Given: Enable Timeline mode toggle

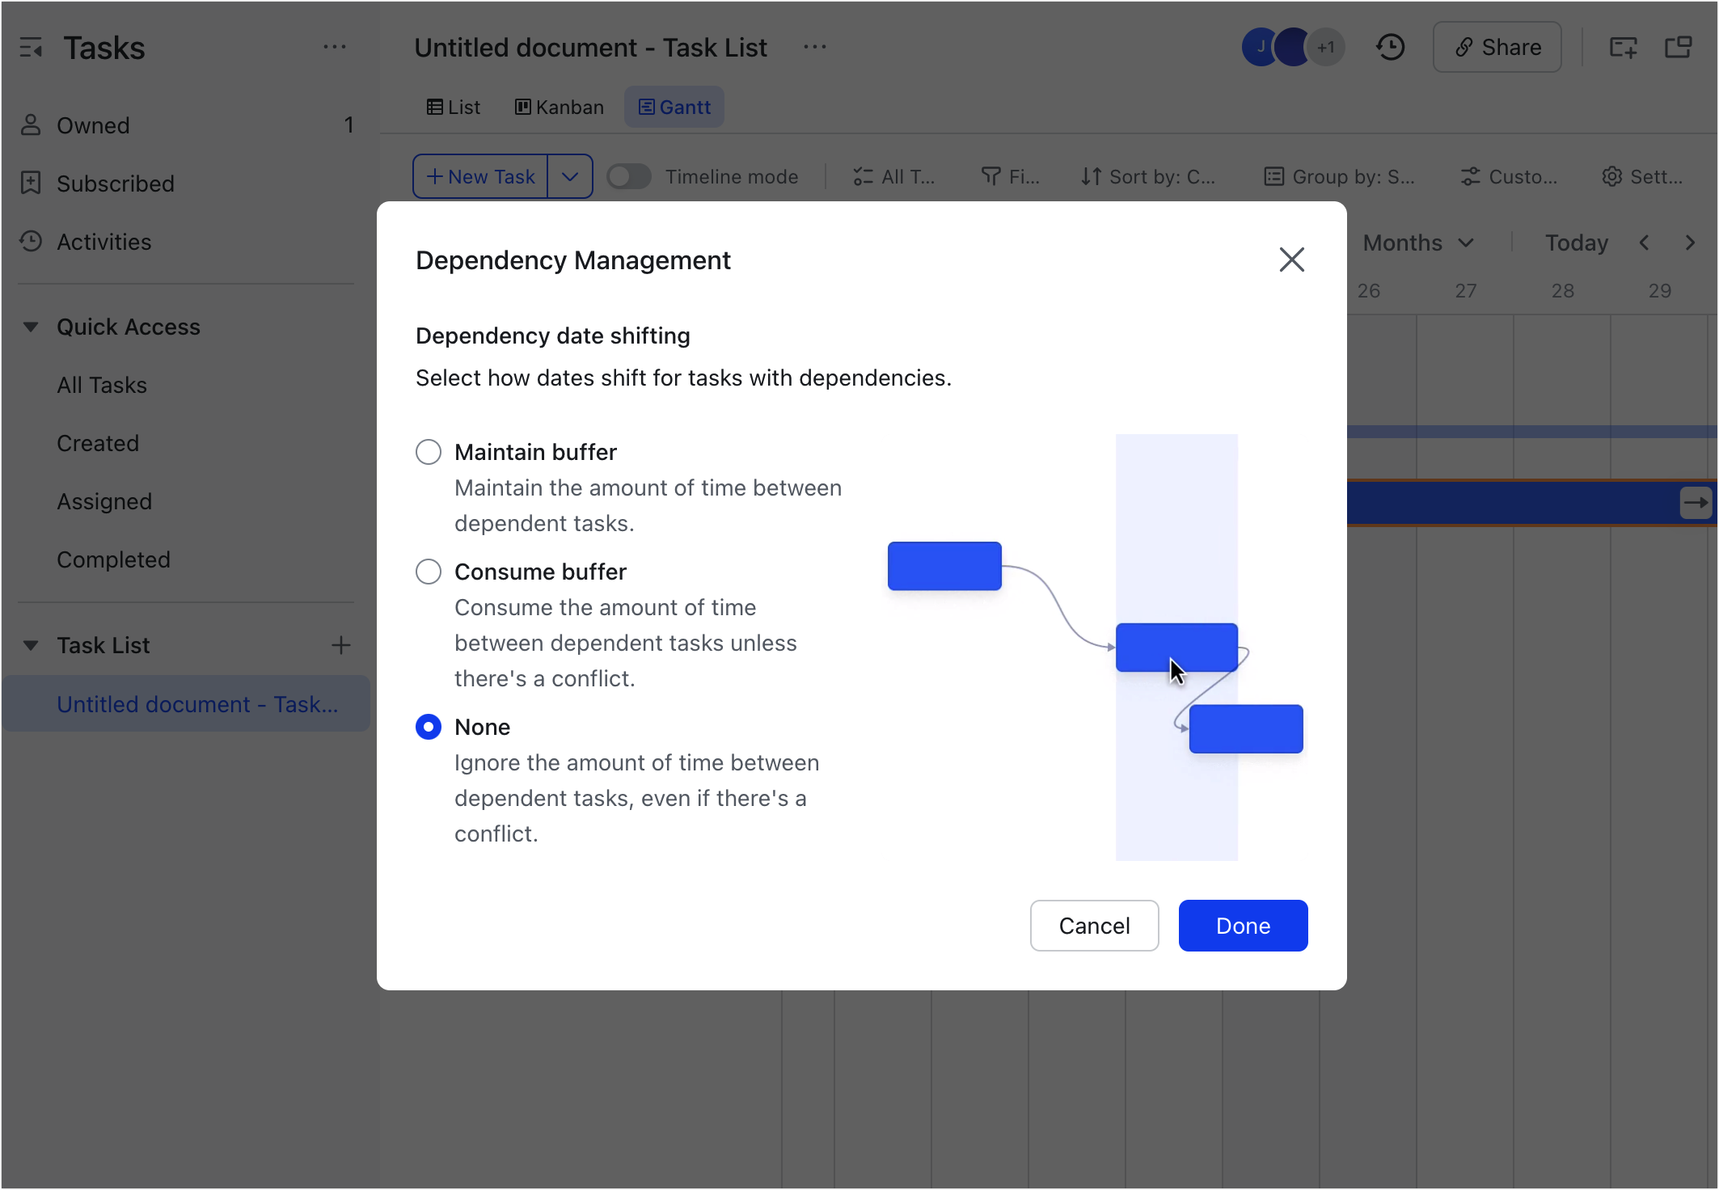Looking at the screenshot, I should click(628, 176).
